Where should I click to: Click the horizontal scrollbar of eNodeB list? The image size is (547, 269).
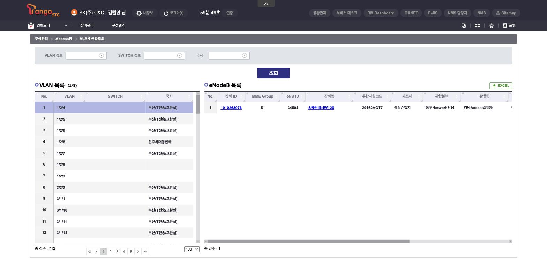click(308, 241)
